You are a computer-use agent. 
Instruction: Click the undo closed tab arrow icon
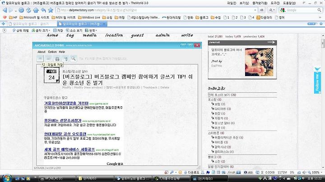43,10
